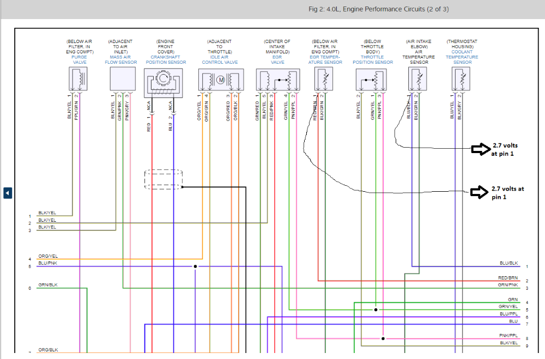
Task: Click the Coolant Temperature Sensor symbol
Action: point(459,80)
